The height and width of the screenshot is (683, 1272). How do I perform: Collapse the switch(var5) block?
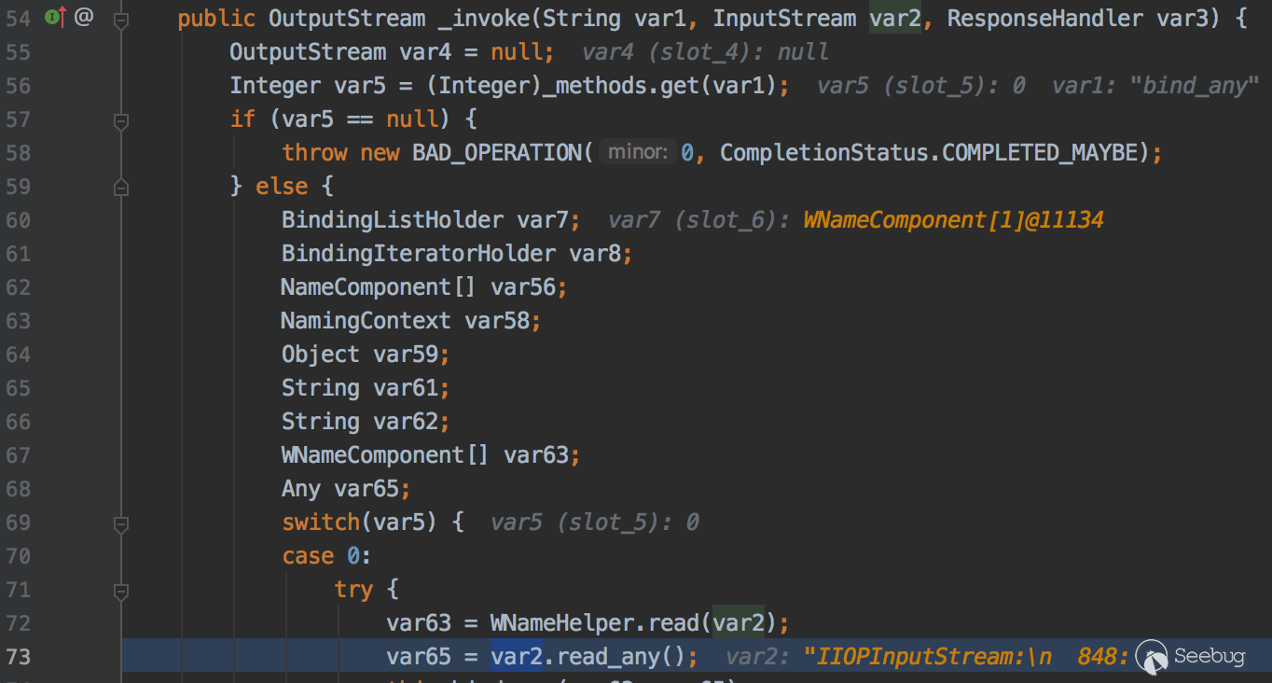coord(120,523)
